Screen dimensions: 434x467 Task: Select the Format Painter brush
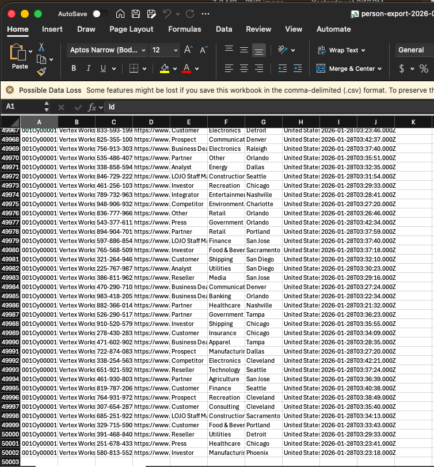[41, 71]
